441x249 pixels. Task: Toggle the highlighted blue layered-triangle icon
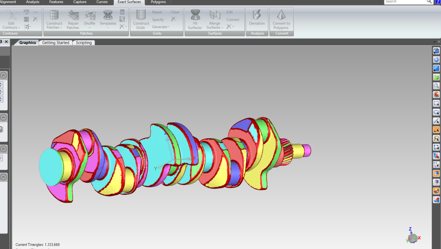436,174
